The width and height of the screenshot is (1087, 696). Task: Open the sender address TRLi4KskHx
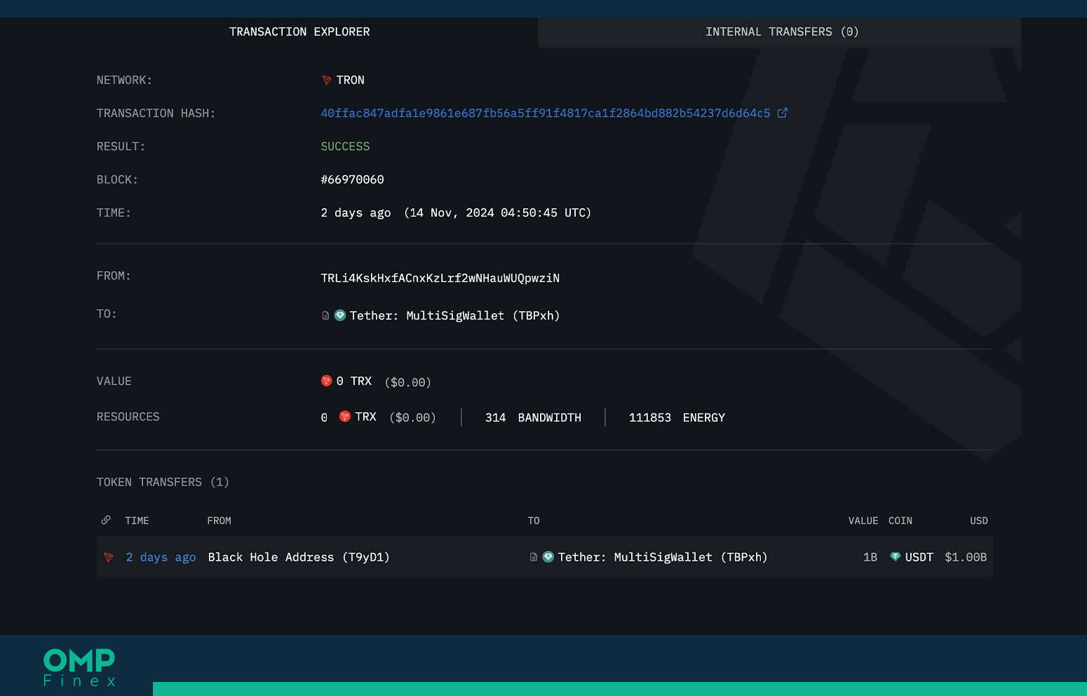pos(440,278)
